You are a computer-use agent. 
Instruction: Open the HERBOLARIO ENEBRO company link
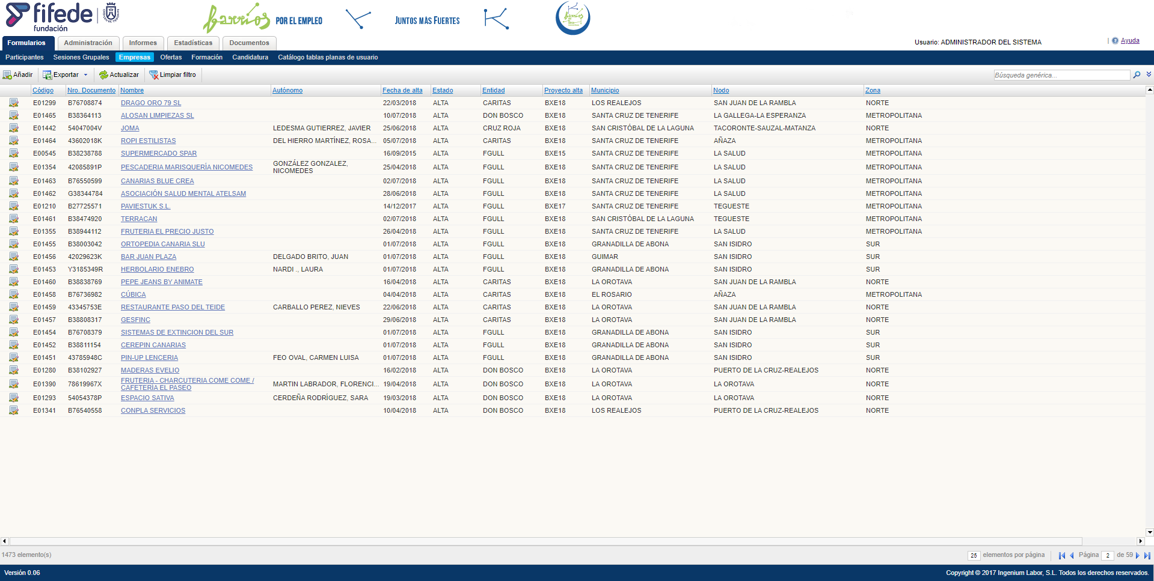(158, 269)
